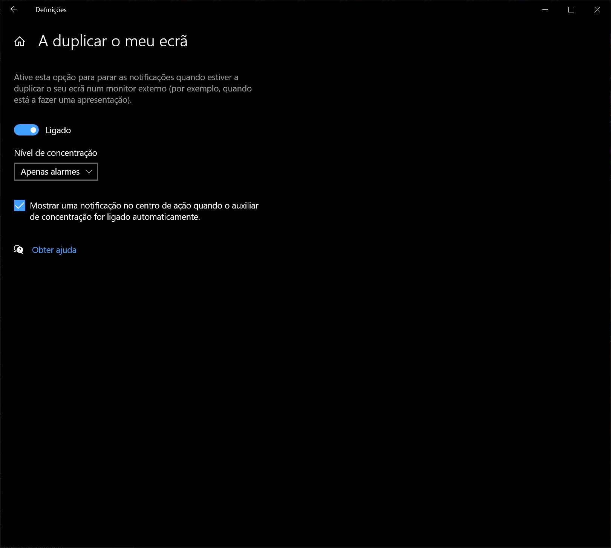Image resolution: width=611 pixels, height=548 pixels.
Task: Click the description paragraph starting Ative esta opção
Action: point(133,88)
